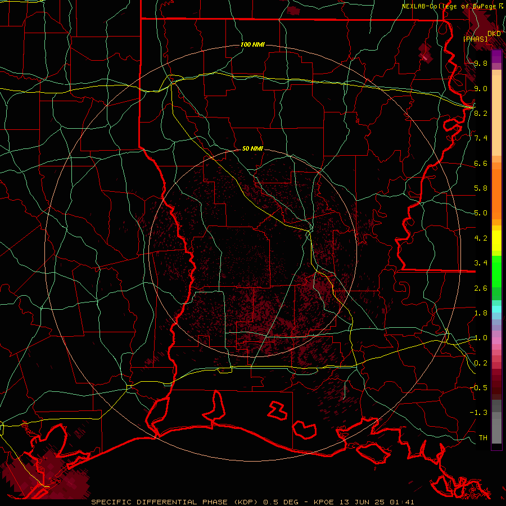
Task: Click the -1.3 scale value
Action: [x=478, y=413]
